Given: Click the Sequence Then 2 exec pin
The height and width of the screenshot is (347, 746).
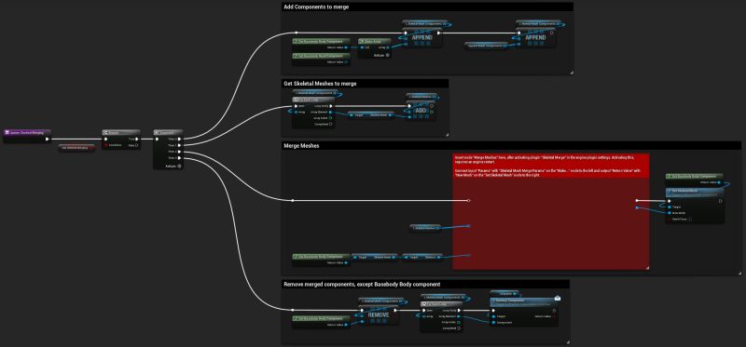Looking at the screenshot, I should 179,152.
